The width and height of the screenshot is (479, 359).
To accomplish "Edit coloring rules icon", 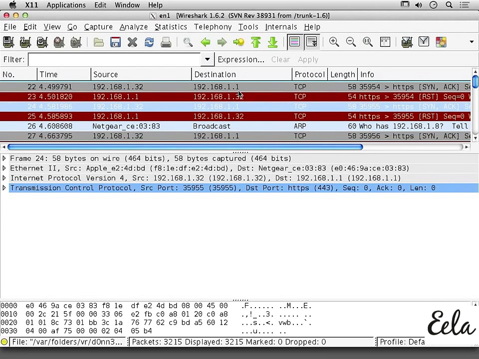I will [441, 42].
